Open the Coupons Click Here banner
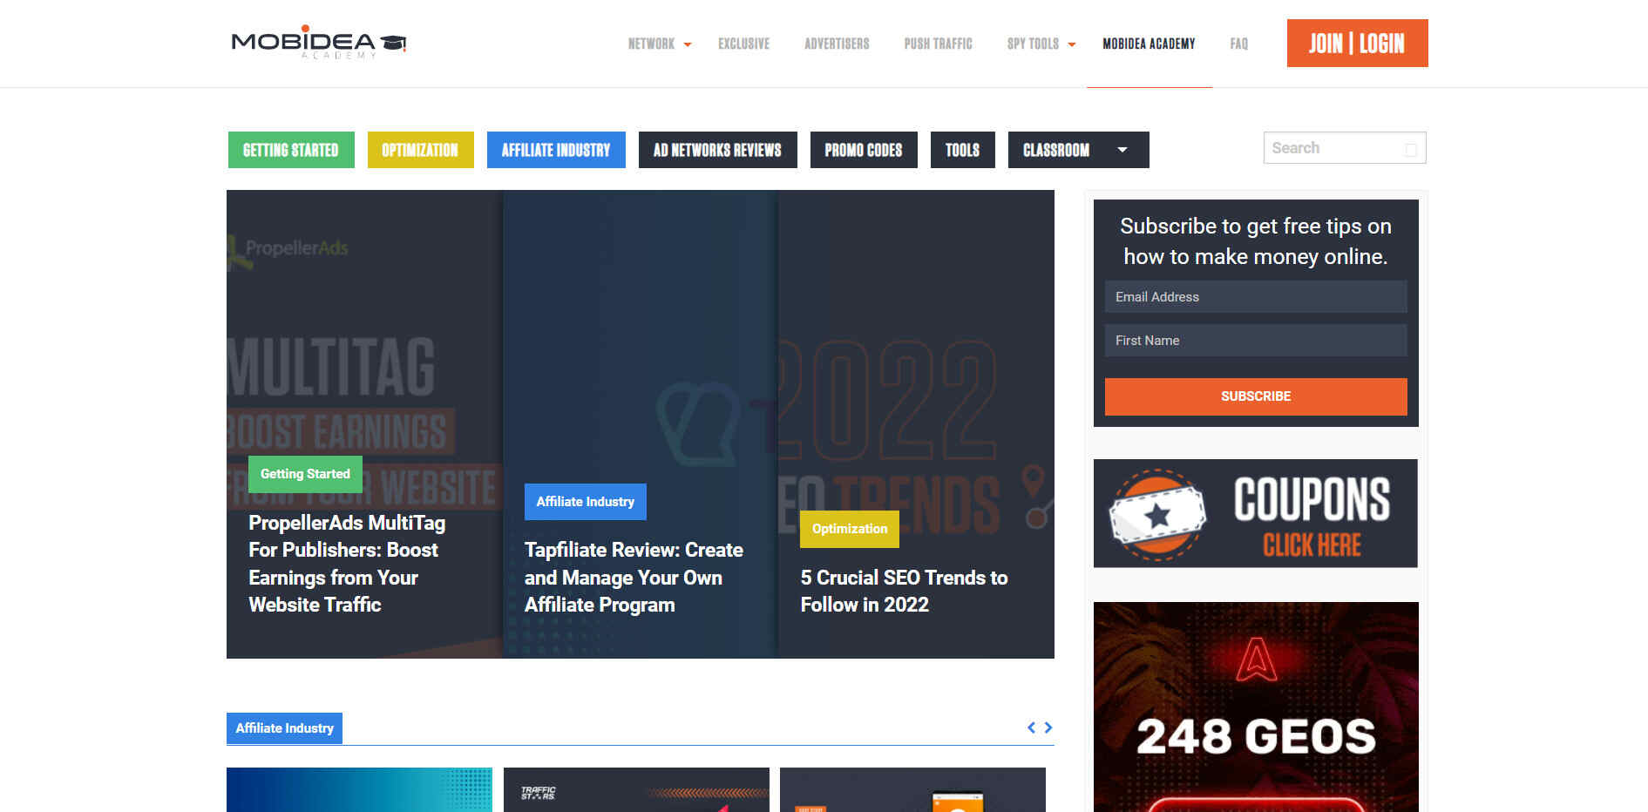 [1256, 513]
